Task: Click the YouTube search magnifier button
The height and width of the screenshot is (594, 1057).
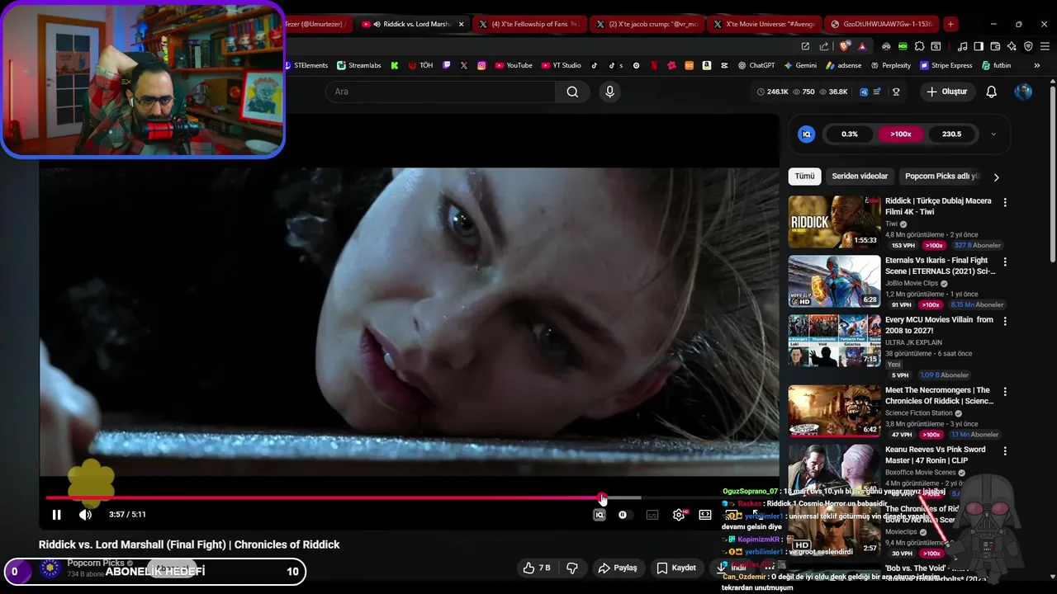Action: [x=572, y=92]
